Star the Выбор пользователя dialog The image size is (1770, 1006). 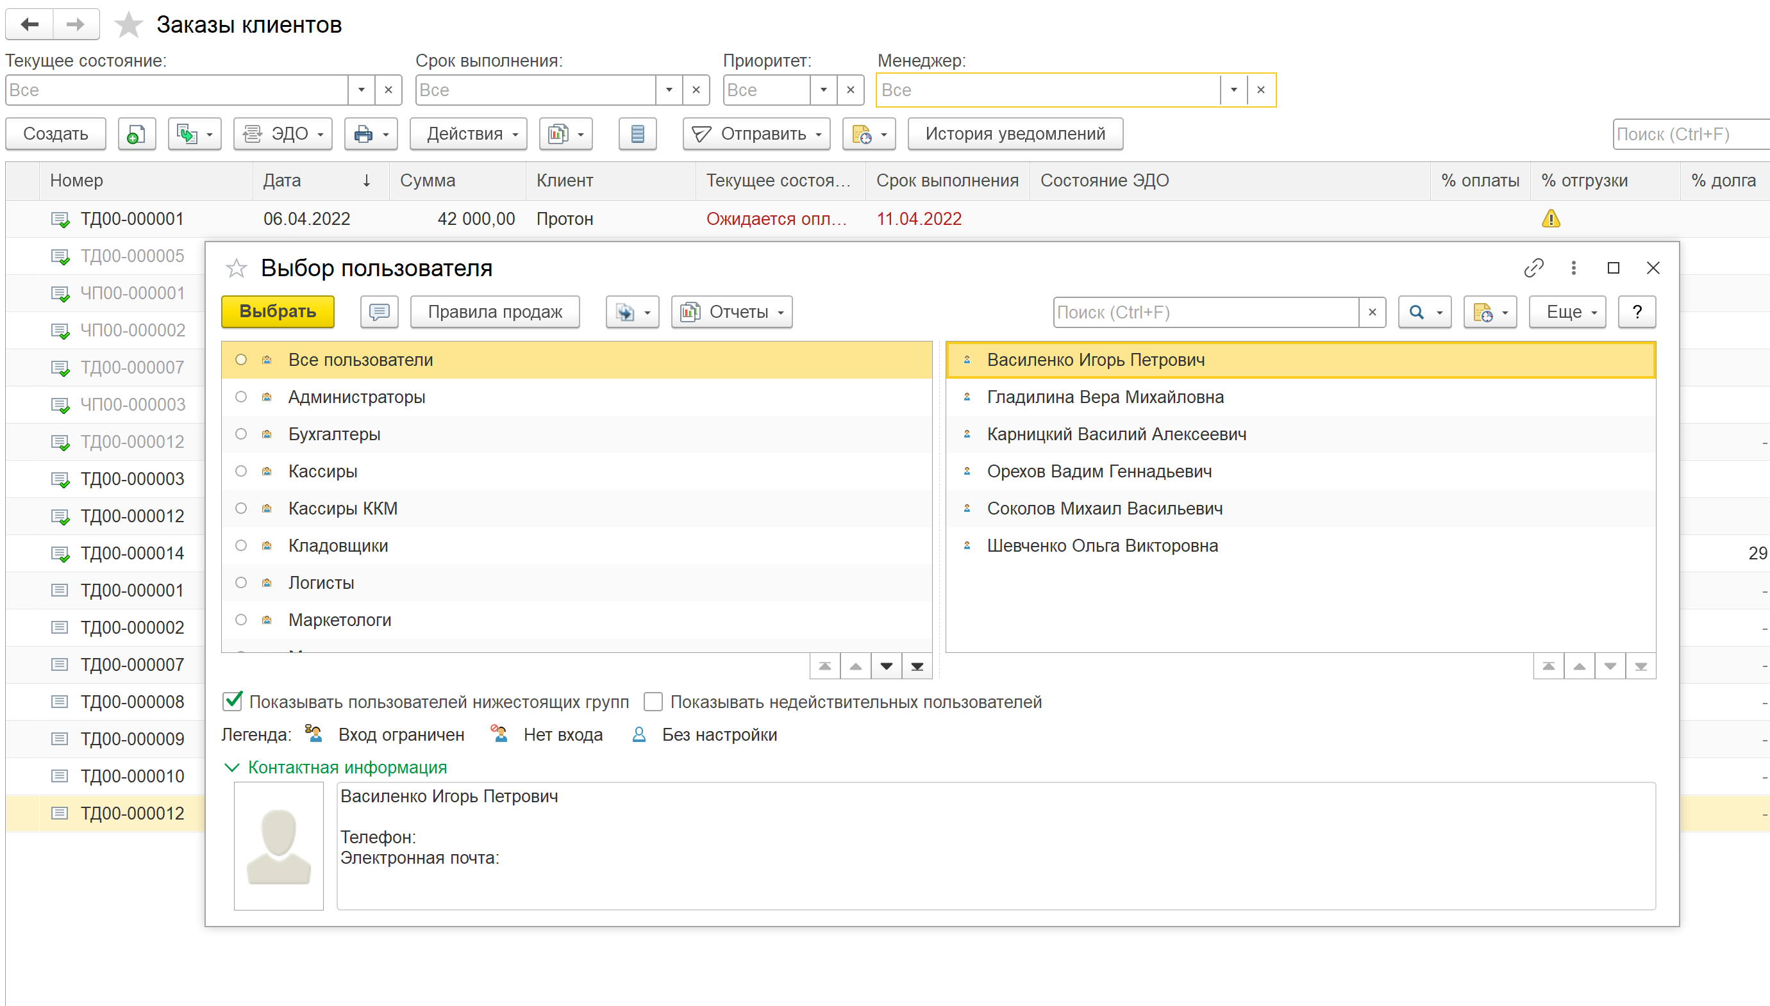(237, 268)
